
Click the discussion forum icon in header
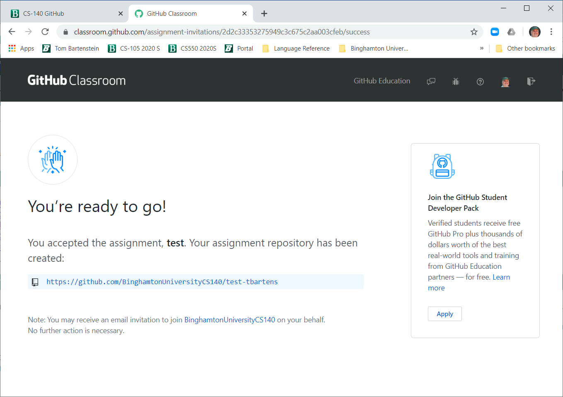pos(431,82)
